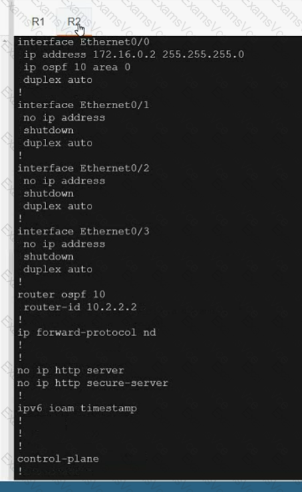
Task: Click the 'router ospf 10' line
Action: (x=61, y=294)
